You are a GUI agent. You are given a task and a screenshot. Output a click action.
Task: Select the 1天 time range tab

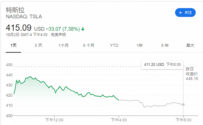pyautogui.click(x=13, y=45)
